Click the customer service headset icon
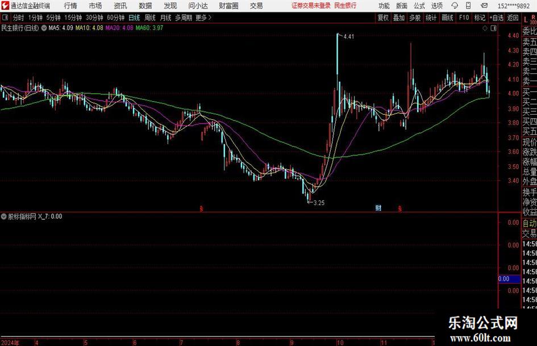 [x=455, y=6]
